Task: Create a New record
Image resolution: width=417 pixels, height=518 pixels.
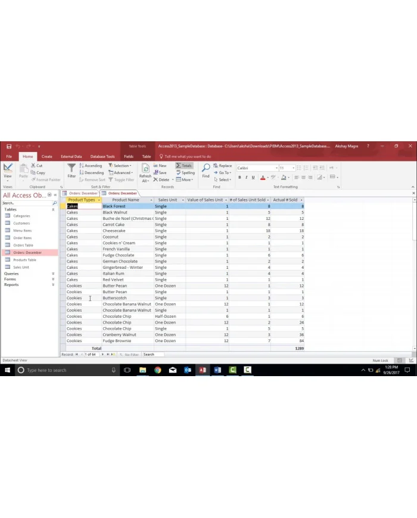Action: (160, 166)
